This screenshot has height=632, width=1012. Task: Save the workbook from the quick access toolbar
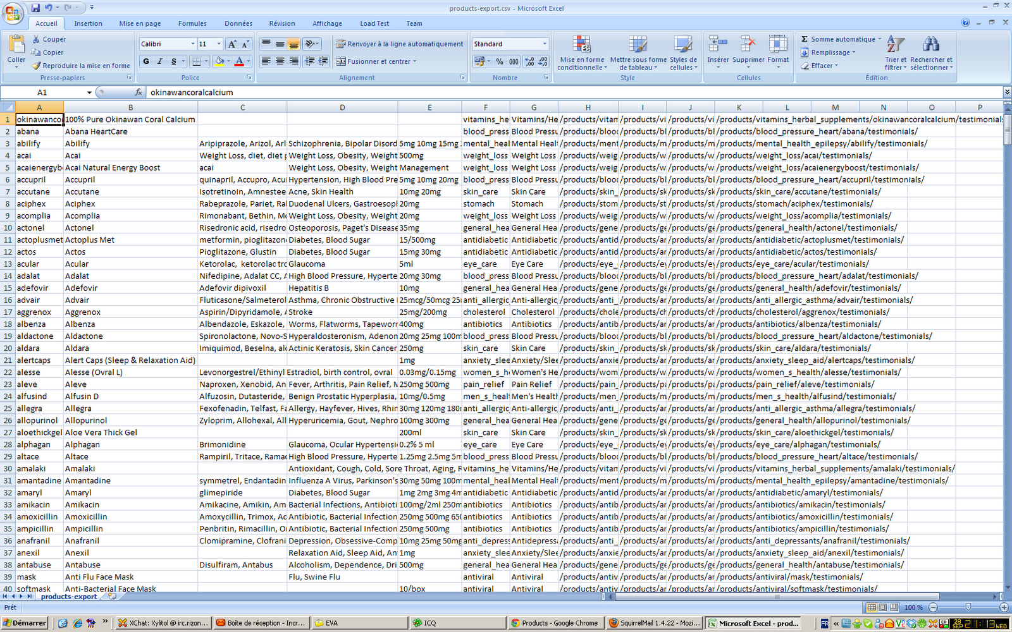point(35,8)
